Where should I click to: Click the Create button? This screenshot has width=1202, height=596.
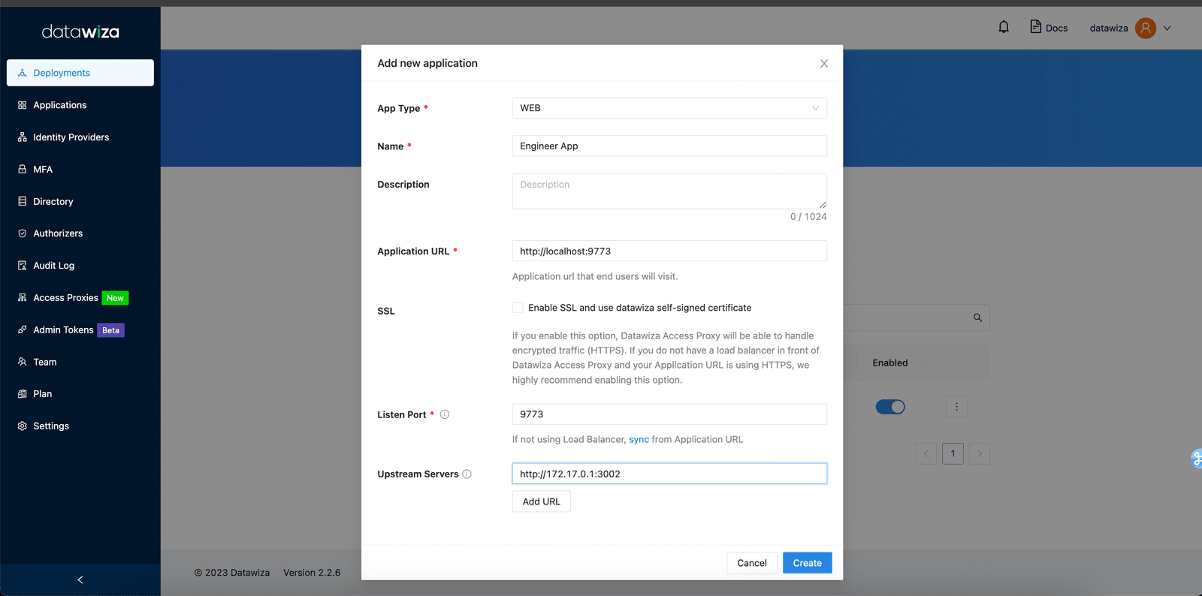[x=808, y=563]
